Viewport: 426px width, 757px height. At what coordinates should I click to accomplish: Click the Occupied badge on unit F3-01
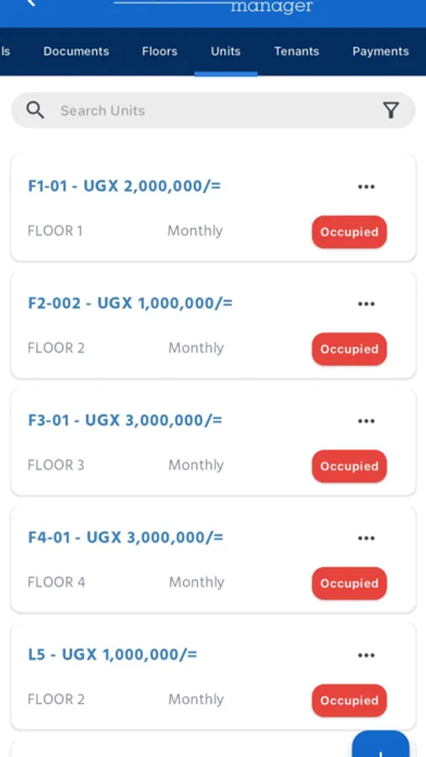click(x=350, y=466)
